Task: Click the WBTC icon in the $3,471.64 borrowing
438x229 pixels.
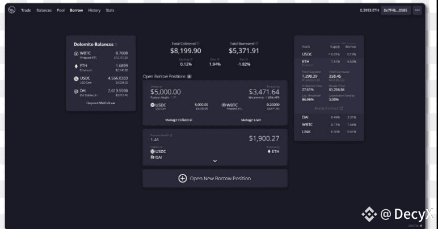Action: [x=224, y=105]
